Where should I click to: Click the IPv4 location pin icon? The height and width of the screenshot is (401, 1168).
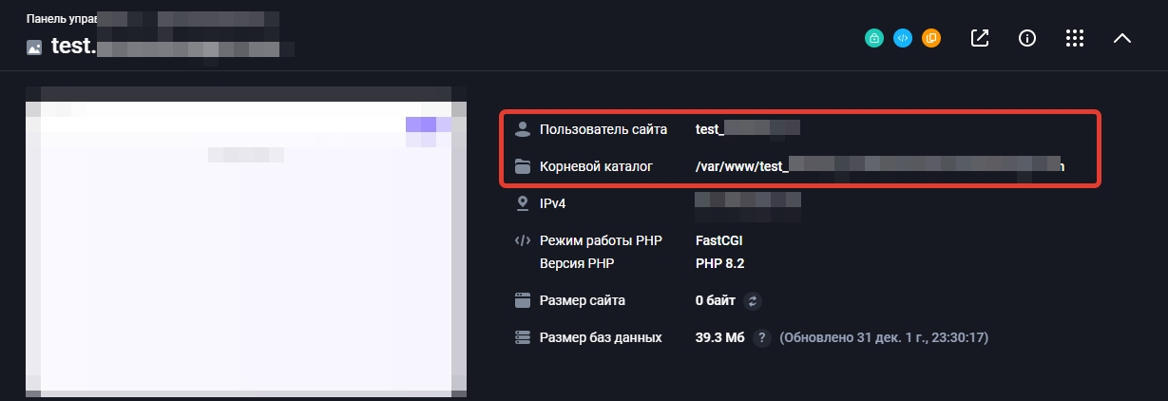pos(521,203)
